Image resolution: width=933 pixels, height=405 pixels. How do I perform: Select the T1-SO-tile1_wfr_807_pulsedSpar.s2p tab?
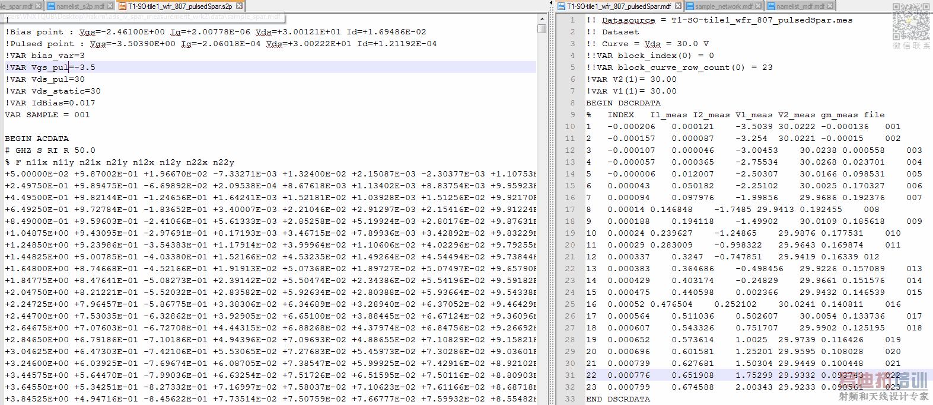tap(180, 6)
